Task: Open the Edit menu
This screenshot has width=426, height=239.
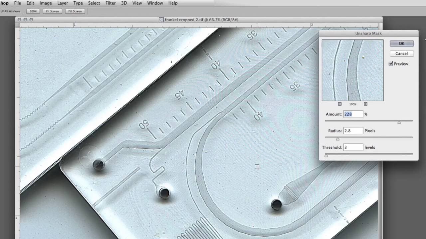Action: [x=30, y=3]
